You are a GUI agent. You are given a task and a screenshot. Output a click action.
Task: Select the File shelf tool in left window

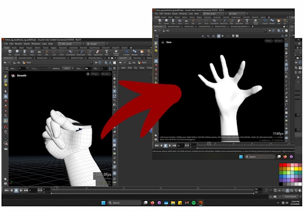pos(142,52)
